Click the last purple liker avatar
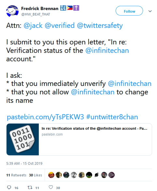The image size is (157, 191). [x=111, y=175]
